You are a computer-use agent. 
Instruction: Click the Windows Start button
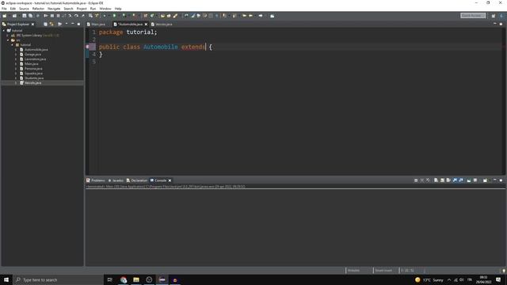6,279
